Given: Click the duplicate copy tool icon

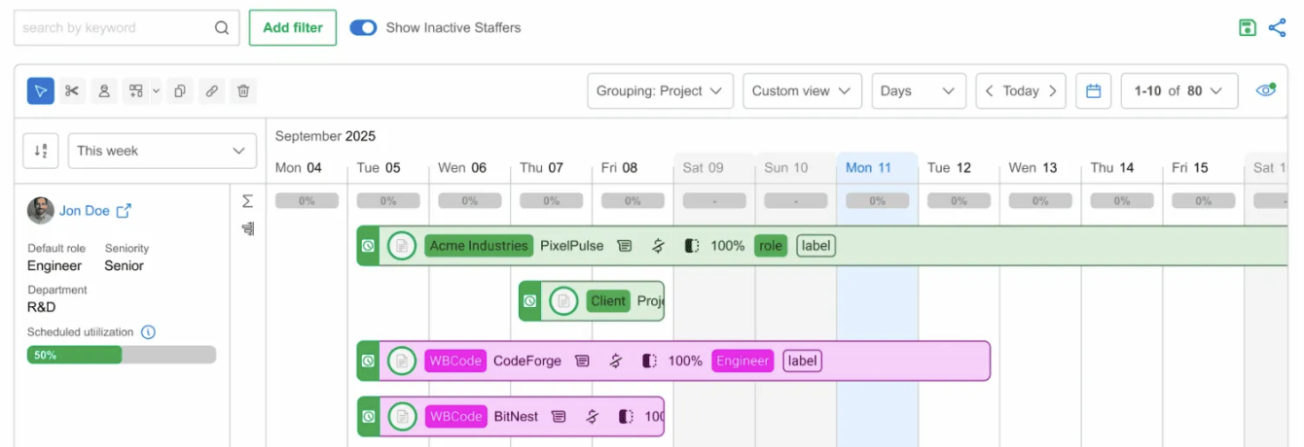Looking at the screenshot, I should [180, 91].
